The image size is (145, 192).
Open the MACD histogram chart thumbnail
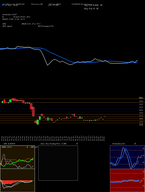click(x=17, y=180)
